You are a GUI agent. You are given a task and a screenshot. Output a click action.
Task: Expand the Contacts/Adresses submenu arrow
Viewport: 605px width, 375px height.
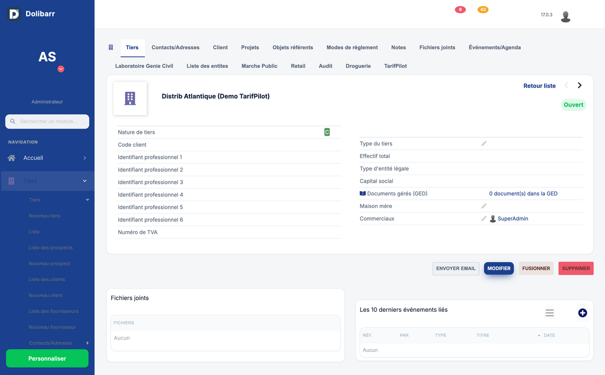click(x=87, y=343)
